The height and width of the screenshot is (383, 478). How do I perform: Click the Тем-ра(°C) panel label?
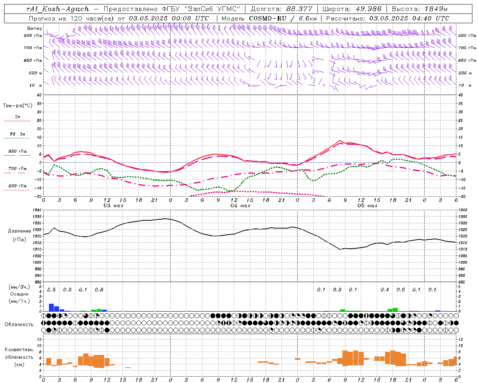point(18,106)
